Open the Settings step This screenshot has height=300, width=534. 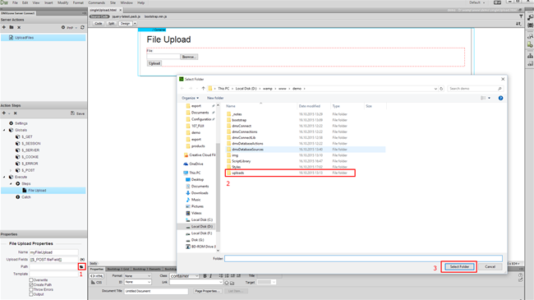tap(21, 123)
